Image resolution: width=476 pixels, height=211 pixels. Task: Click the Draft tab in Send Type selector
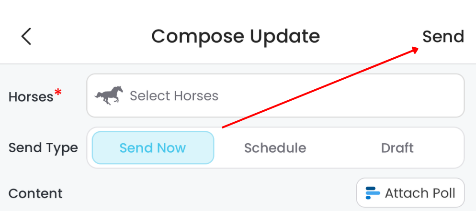click(397, 148)
